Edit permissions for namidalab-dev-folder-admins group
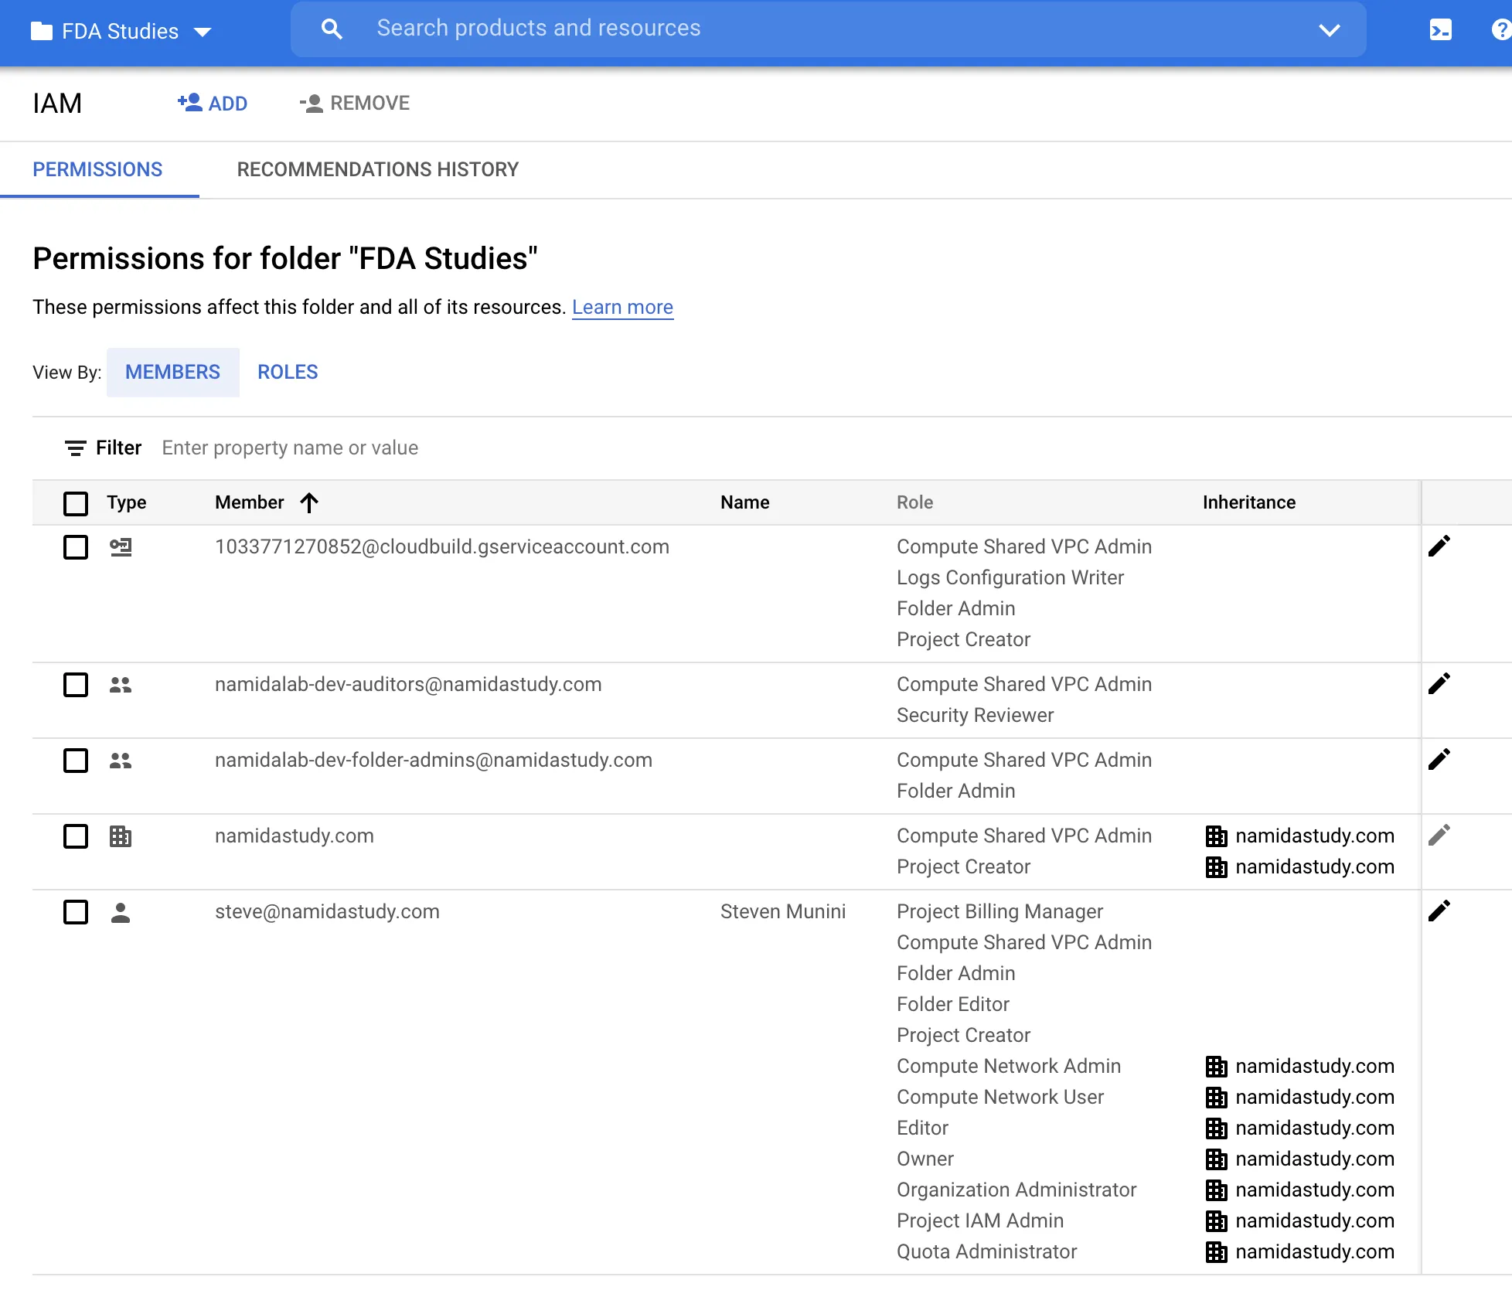Viewport: 1512px width, 1314px height. [x=1439, y=760]
